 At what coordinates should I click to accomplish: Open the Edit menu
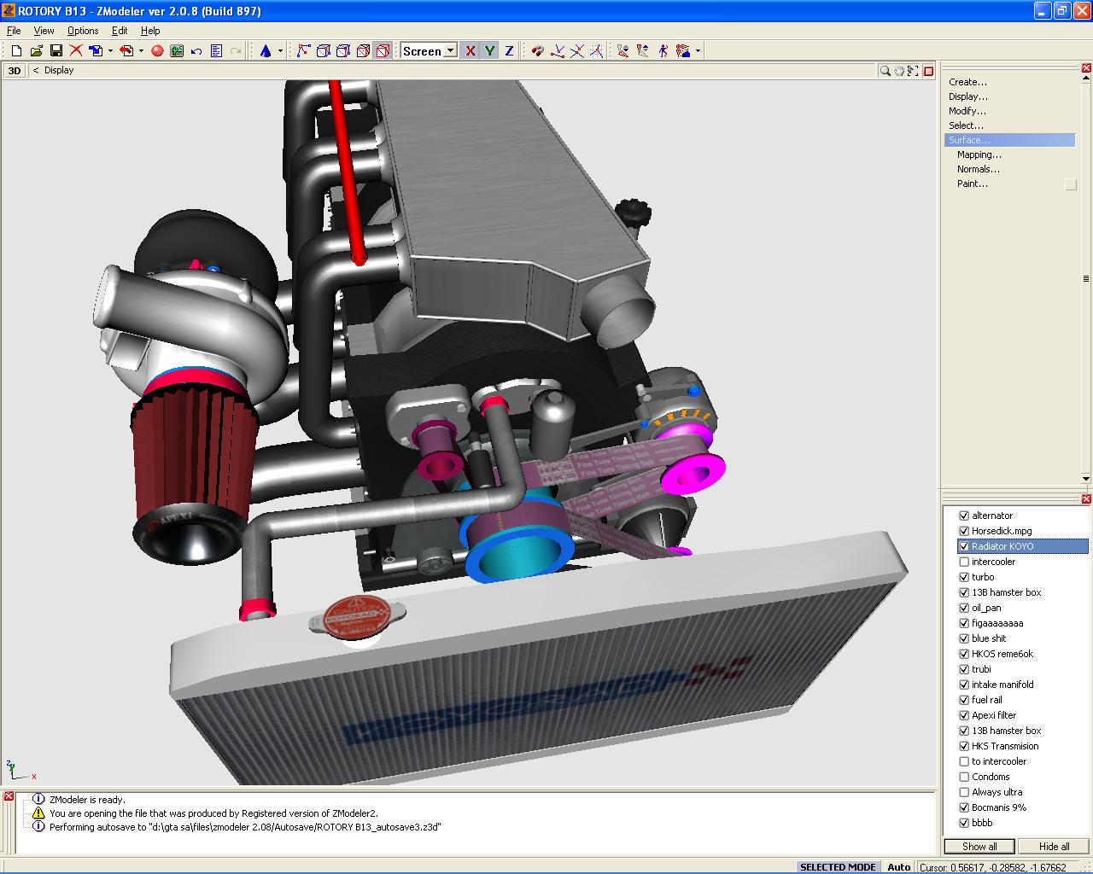120,31
